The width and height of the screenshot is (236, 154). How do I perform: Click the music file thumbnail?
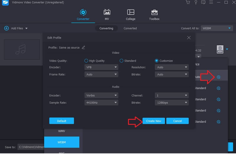22,49
